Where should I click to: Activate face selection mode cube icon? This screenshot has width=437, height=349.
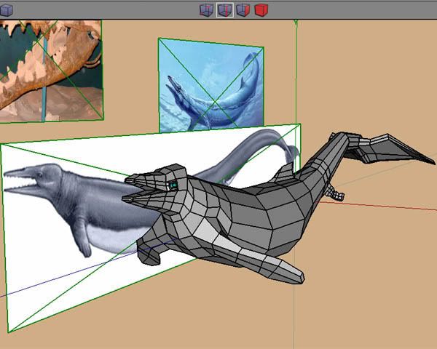pos(243,10)
